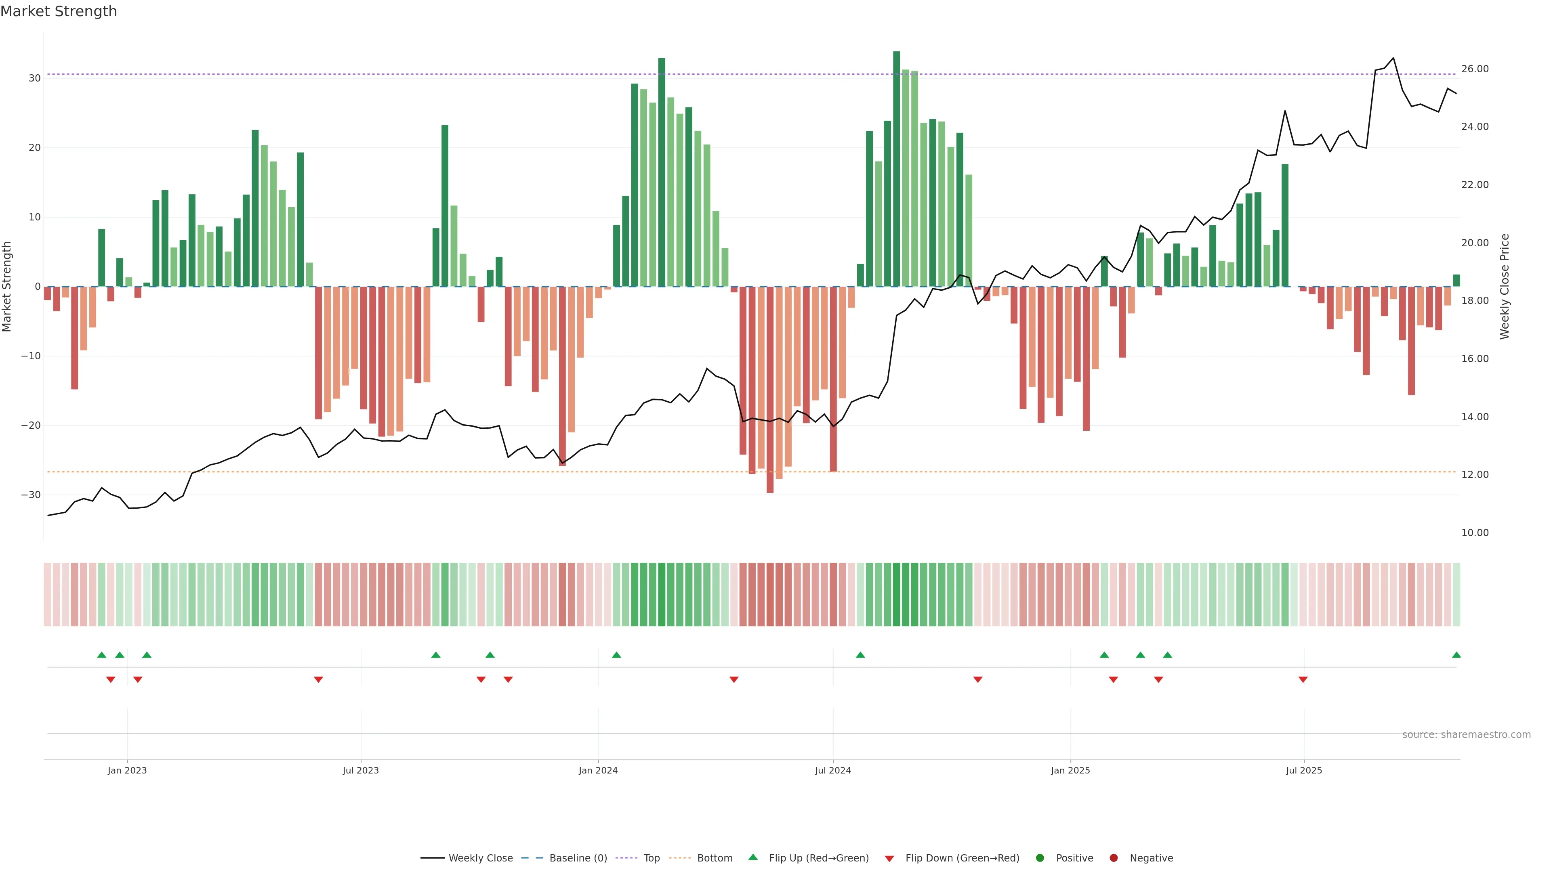Click the flip-down marker just before Jul 2025

click(1303, 679)
